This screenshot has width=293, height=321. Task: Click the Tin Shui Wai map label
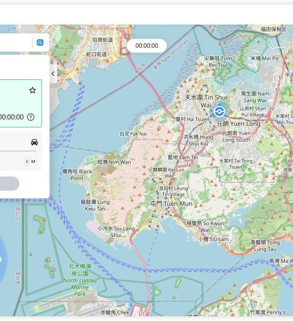tap(205, 101)
